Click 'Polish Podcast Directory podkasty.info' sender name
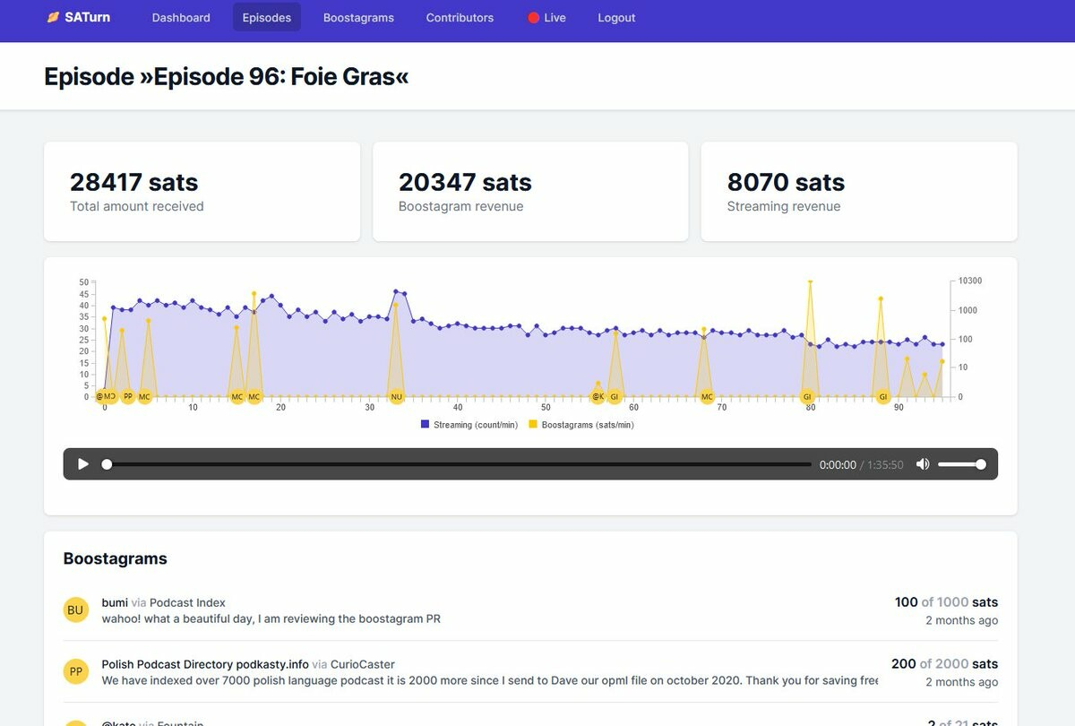 [x=205, y=664]
